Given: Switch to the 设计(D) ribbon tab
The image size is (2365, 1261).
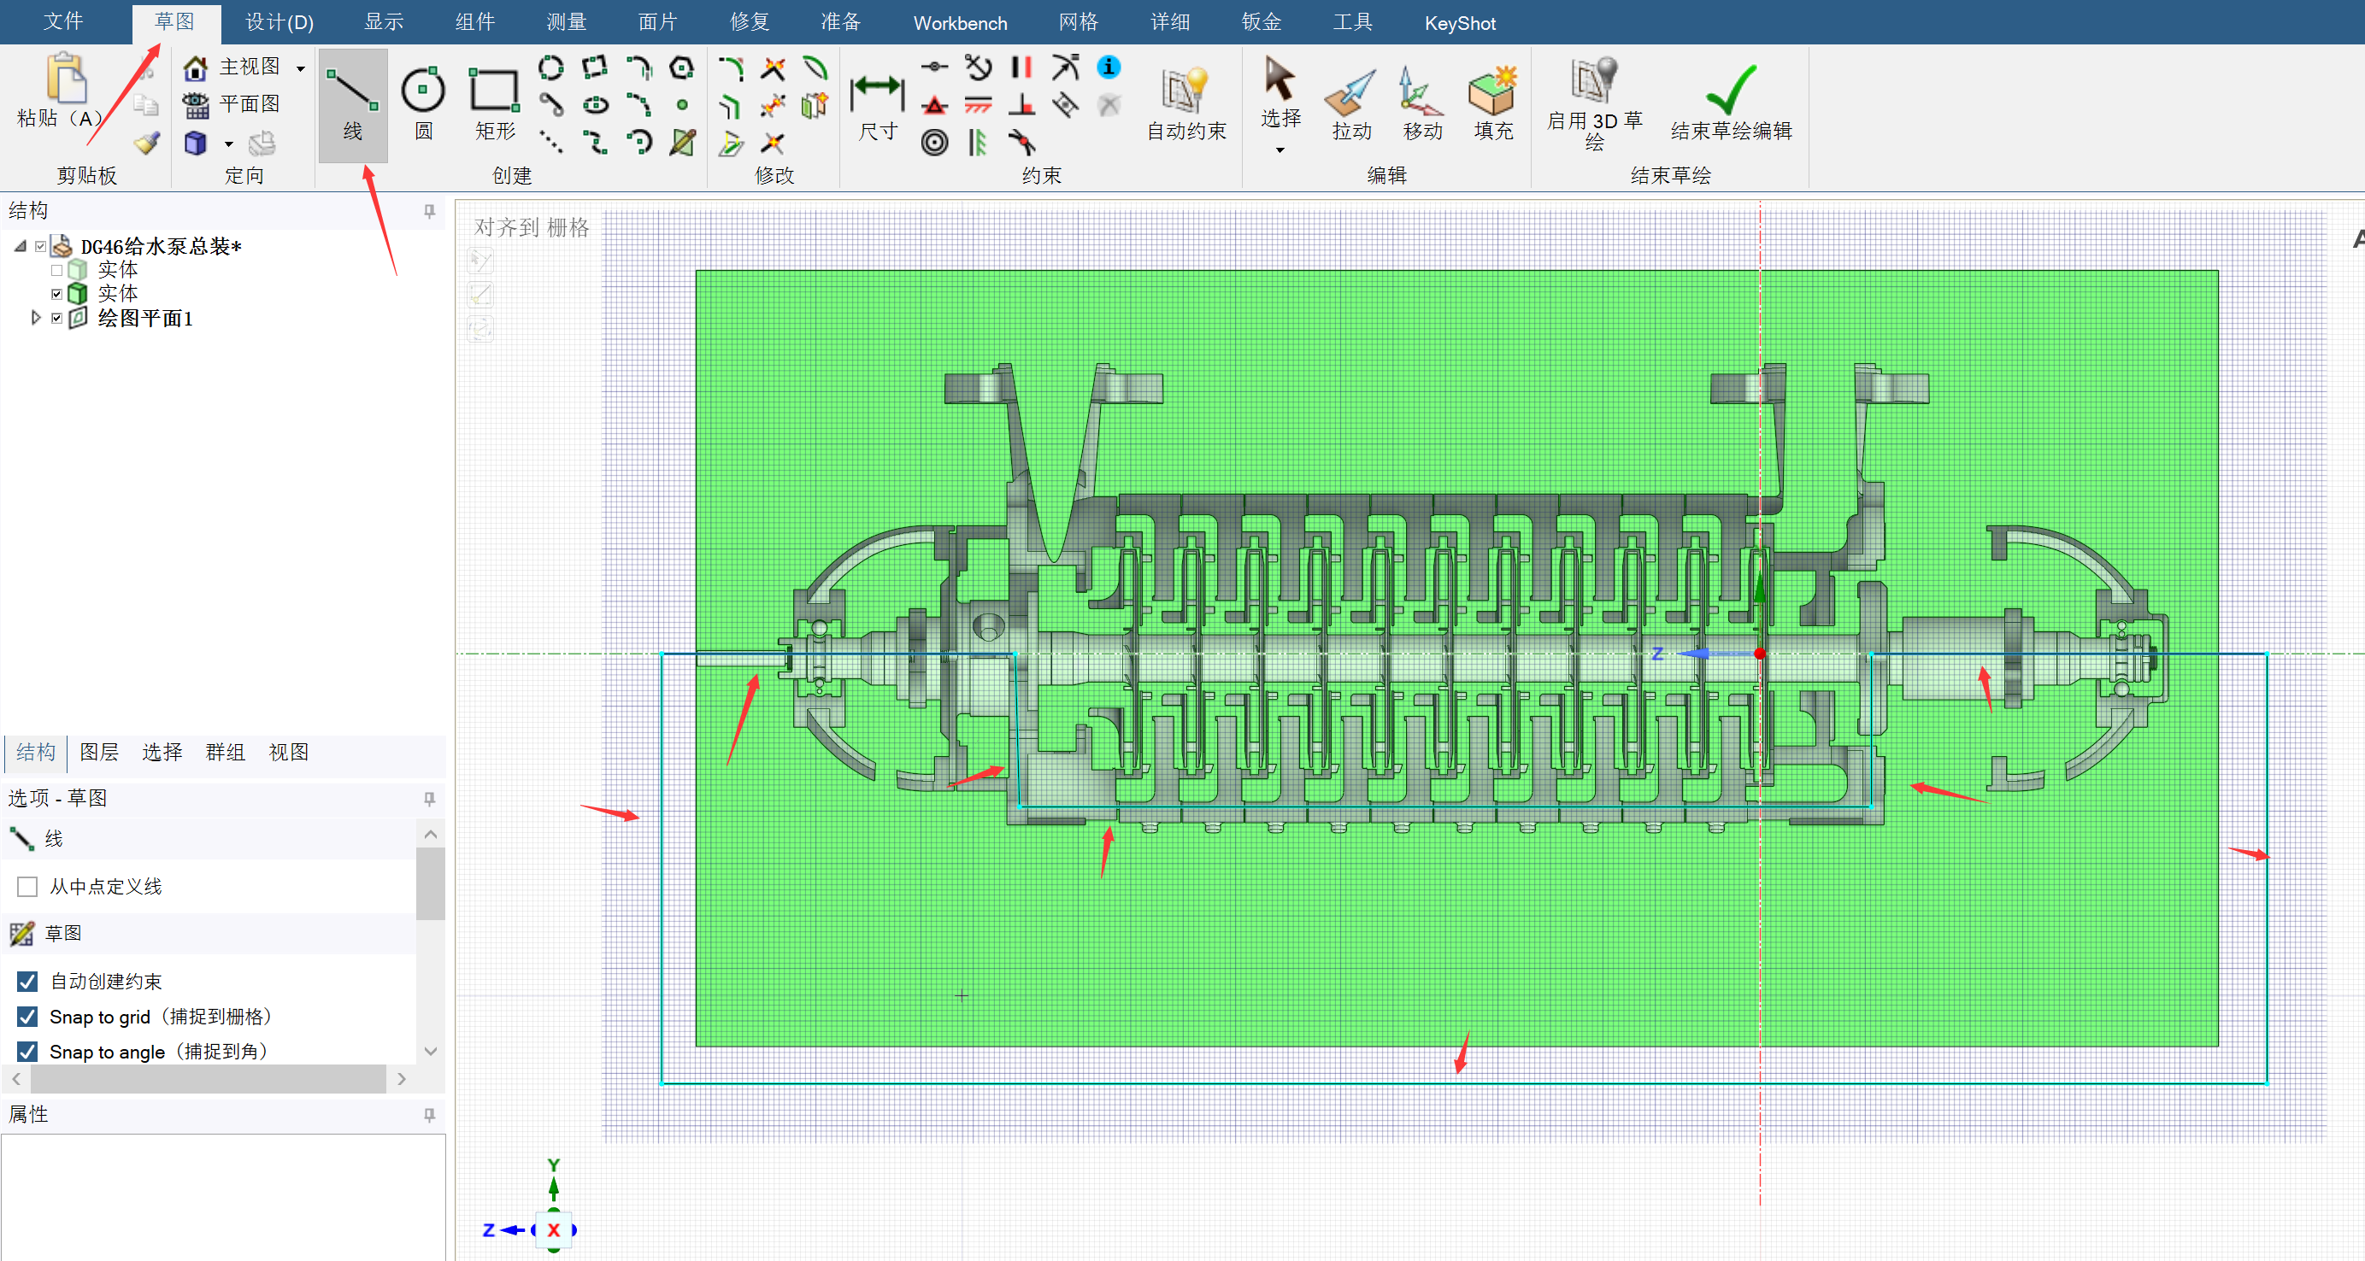Looking at the screenshot, I should 279,22.
